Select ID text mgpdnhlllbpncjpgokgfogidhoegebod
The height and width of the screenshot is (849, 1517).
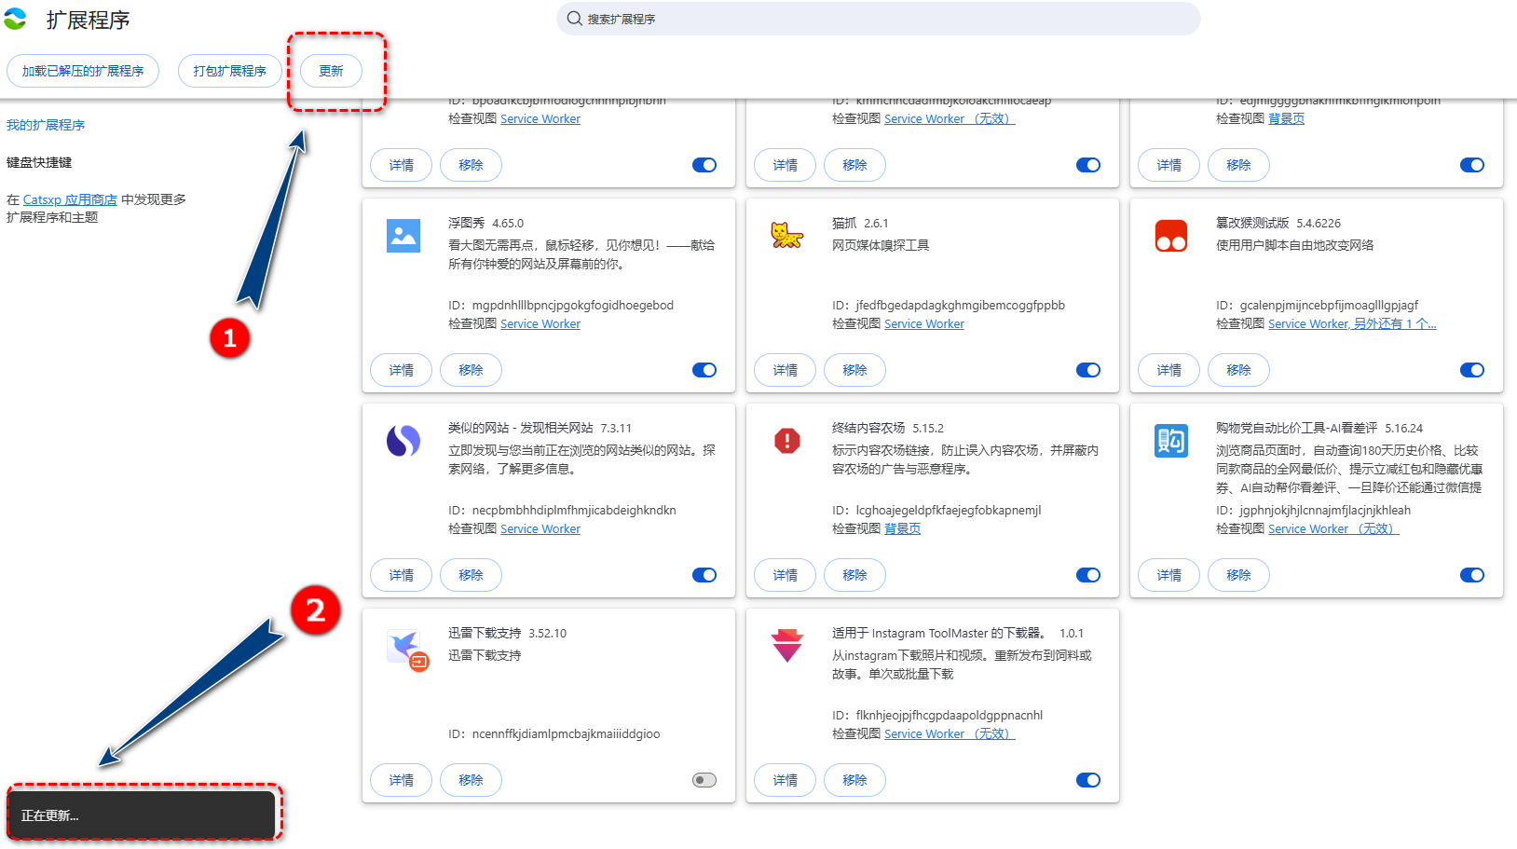click(x=572, y=305)
